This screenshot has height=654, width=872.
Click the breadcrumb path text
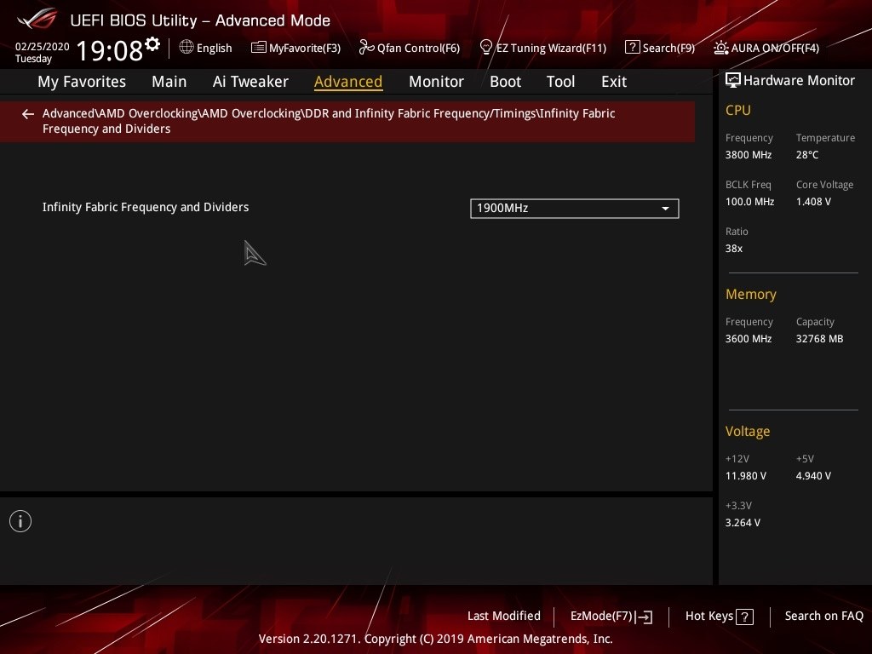[x=329, y=121]
